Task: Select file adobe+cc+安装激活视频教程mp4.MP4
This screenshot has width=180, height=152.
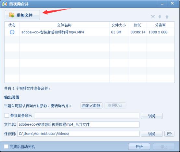Action: [x=53, y=32]
